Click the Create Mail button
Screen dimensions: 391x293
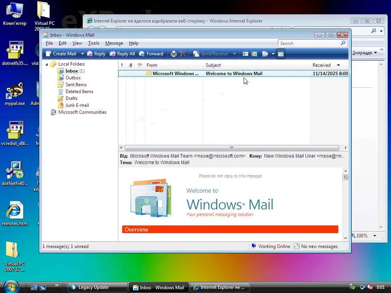(61, 54)
